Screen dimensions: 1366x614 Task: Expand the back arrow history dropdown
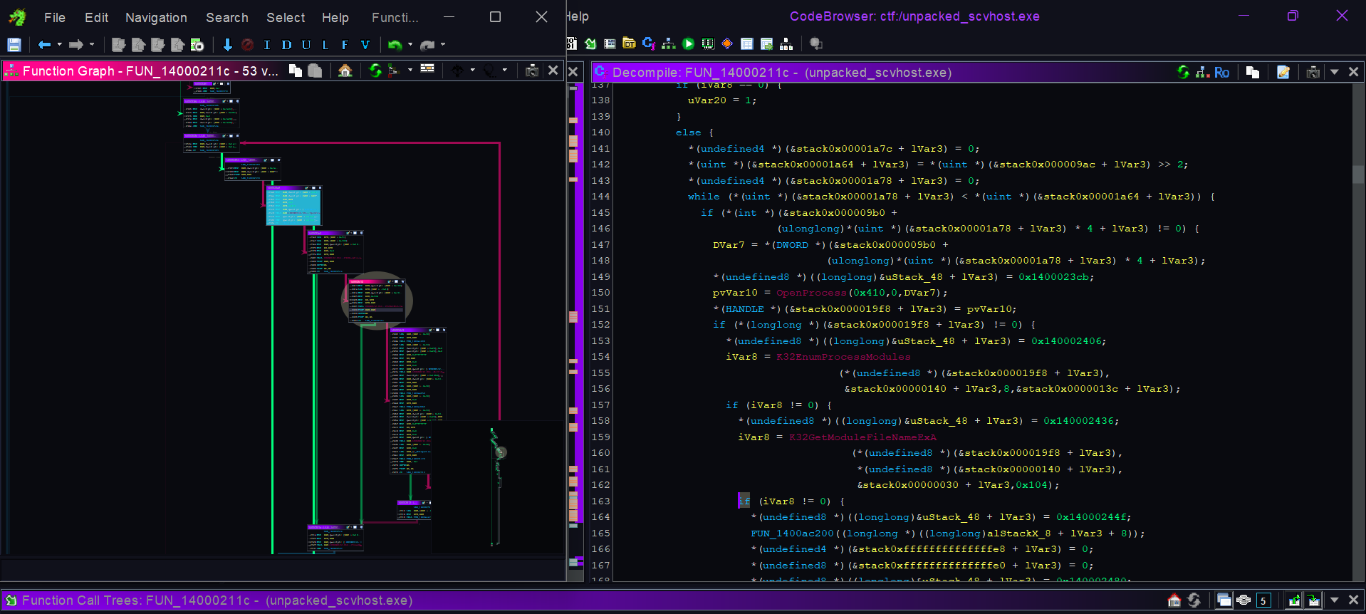point(60,45)
